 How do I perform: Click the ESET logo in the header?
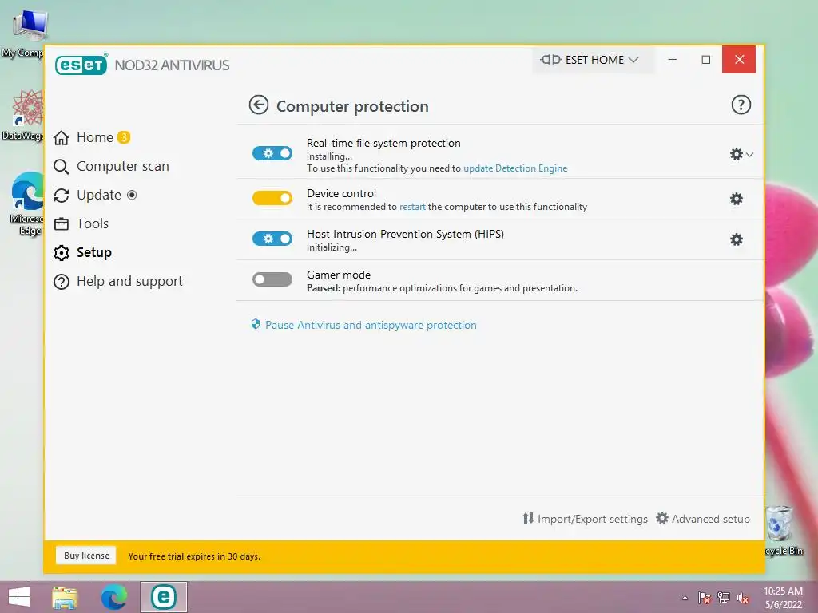pos(81,65)
